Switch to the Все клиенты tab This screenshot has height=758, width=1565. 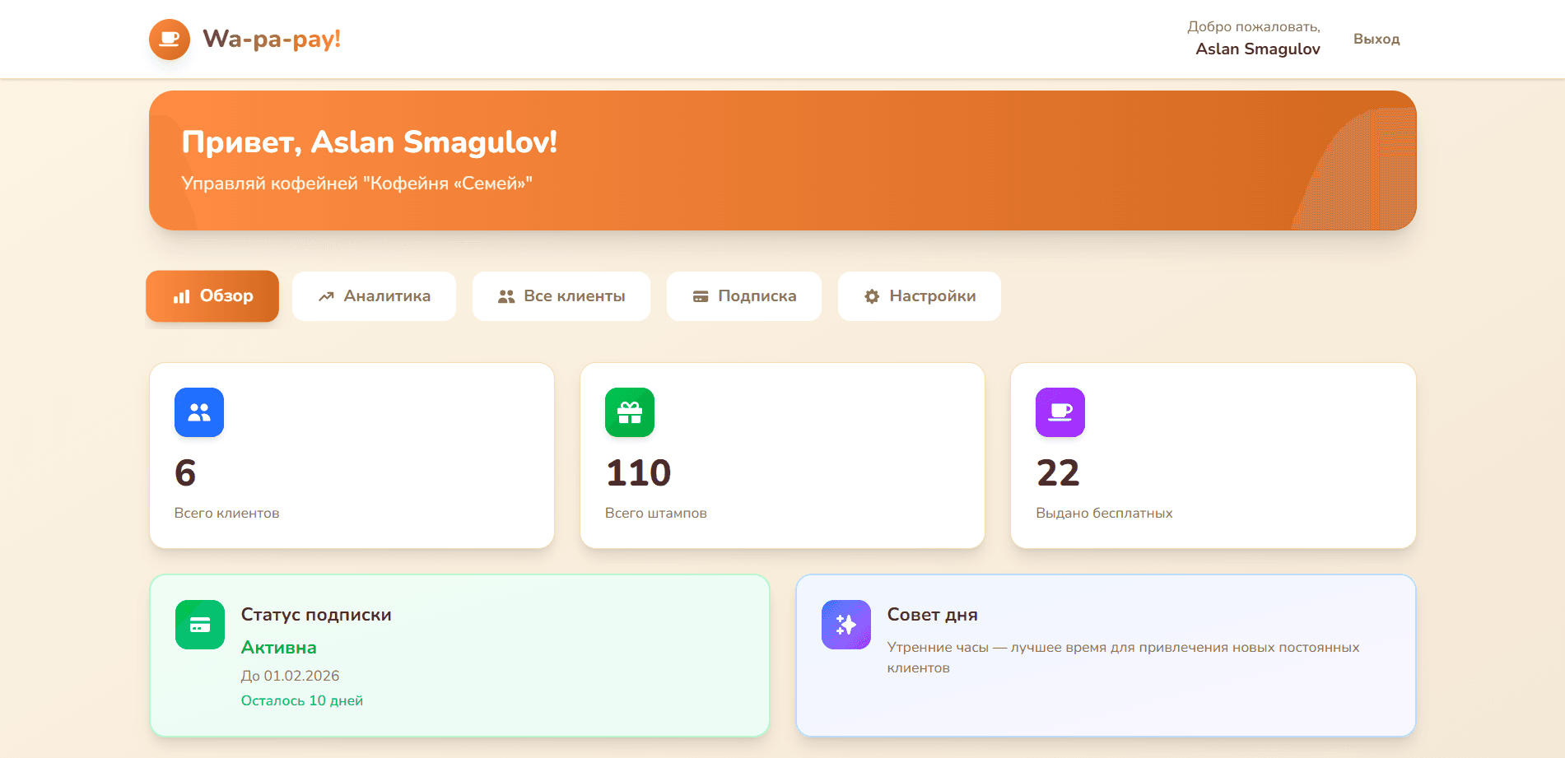(561, 296)
